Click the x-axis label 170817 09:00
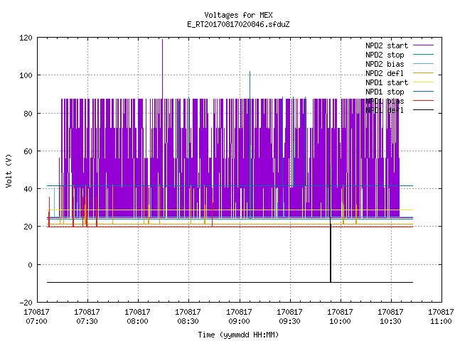This screenshot has width=455, height=341. (x=239, y=316)
